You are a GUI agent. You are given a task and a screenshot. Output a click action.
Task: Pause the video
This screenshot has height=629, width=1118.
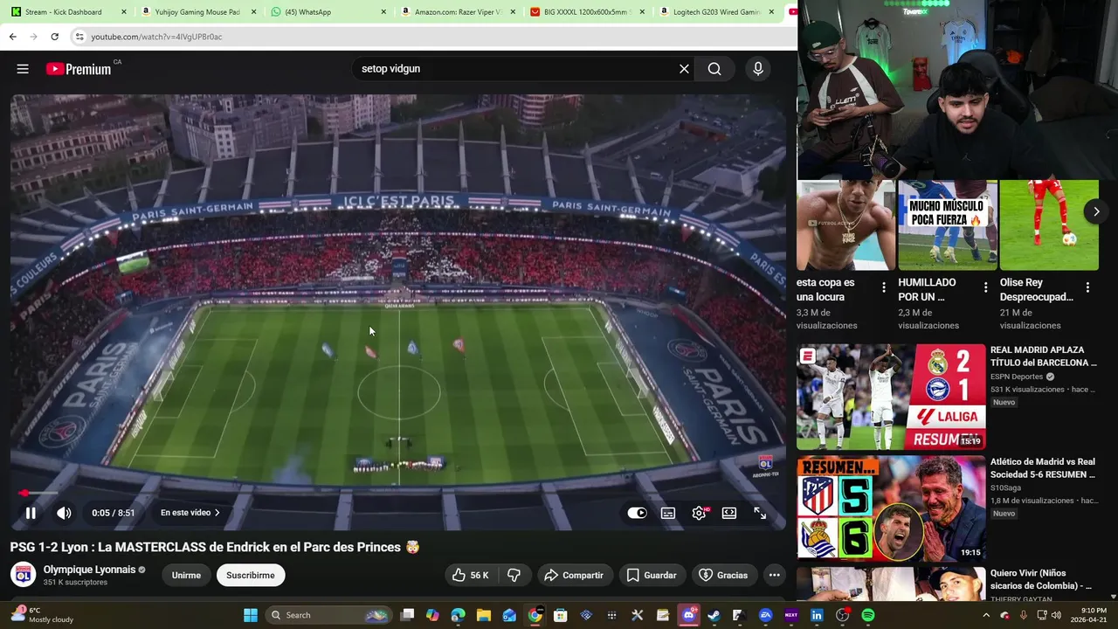tap(31, 513)
